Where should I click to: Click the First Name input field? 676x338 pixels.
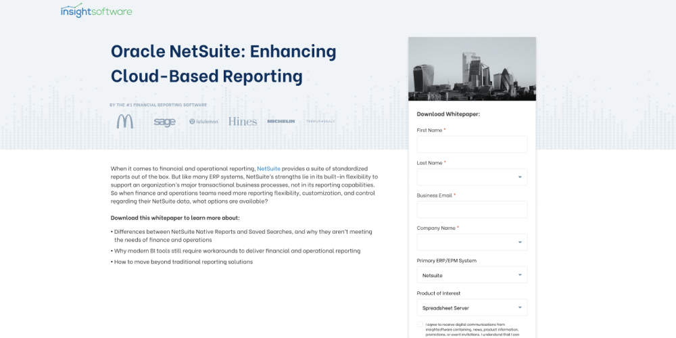472,145
